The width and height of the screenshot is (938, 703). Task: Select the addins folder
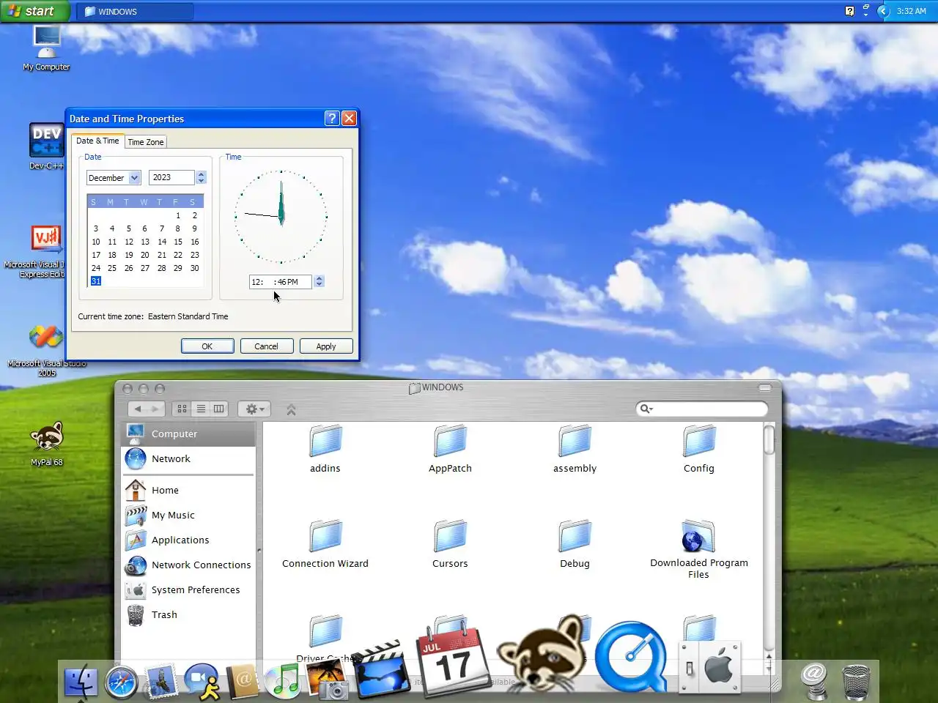click(325, 449)
